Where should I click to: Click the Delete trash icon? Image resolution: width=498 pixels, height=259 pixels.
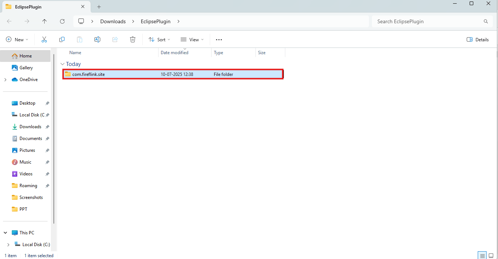[x=133, y=39]
